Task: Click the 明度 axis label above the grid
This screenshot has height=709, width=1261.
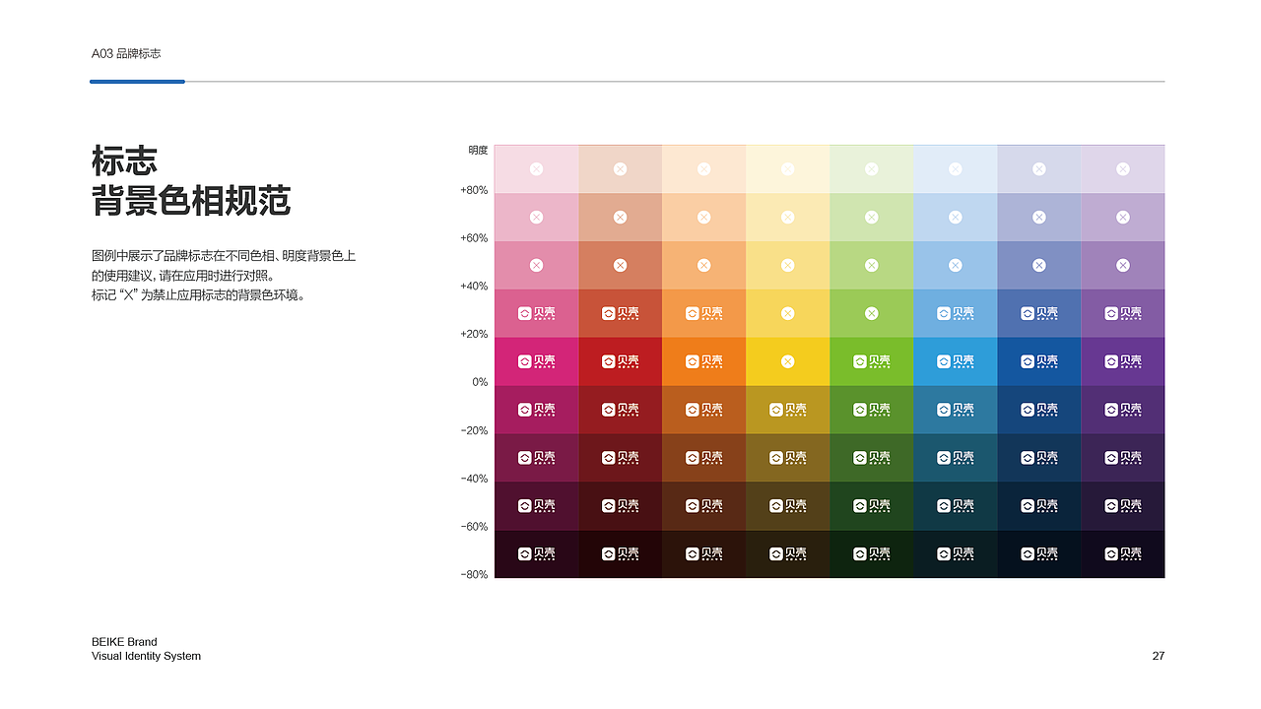Action: (476, 150)
